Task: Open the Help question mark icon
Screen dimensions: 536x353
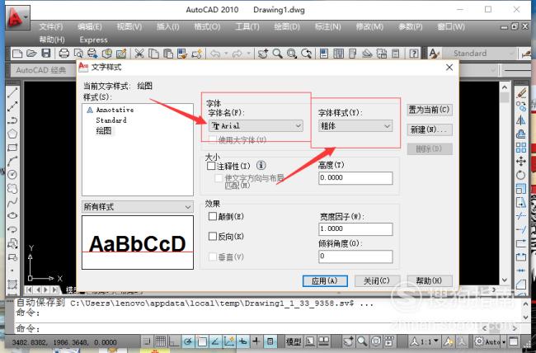Action: pyautogui.click(x=414, y=54)
